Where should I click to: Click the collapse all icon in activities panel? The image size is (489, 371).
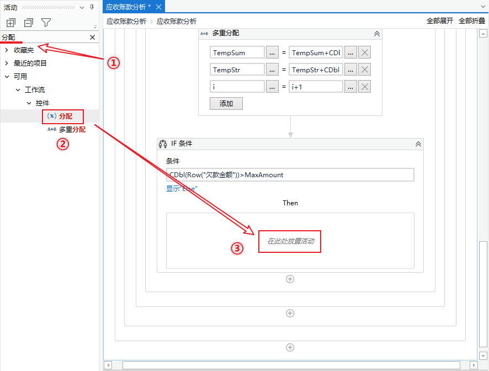pos(28,23)
